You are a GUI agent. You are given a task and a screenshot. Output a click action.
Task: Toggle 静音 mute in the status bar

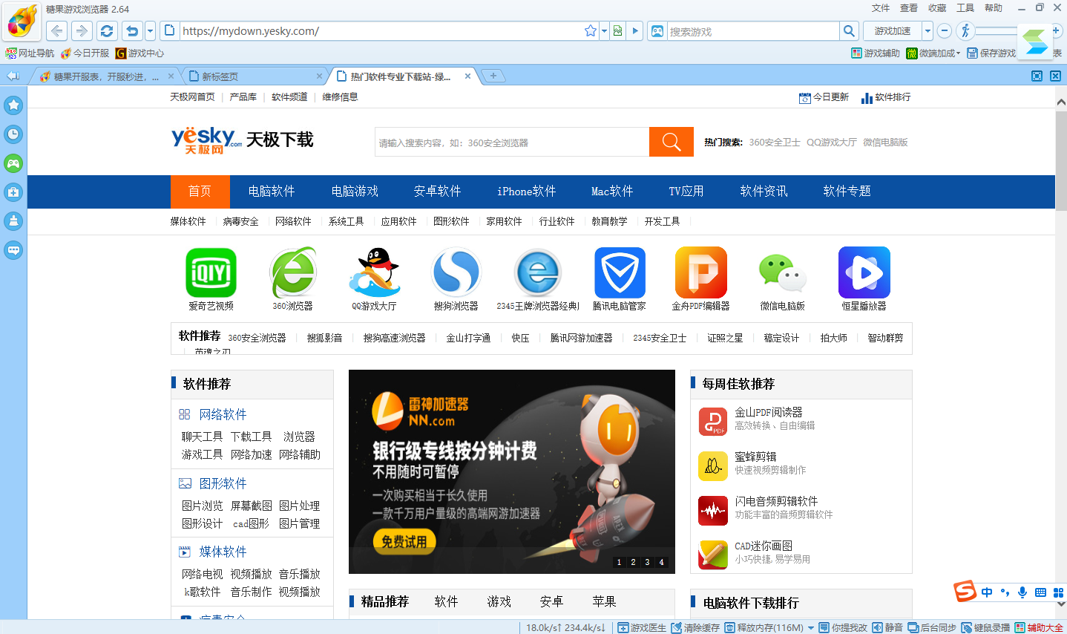887,627
